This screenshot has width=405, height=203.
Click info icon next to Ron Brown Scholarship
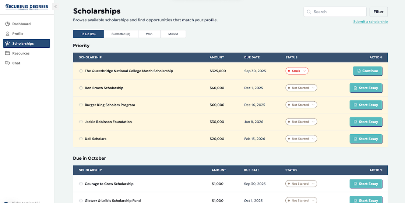pyautogui.click(x=81, y=88)
